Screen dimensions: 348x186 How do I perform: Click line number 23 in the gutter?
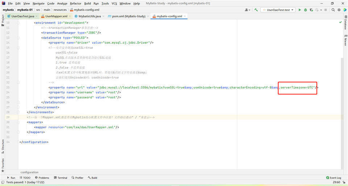tap(8, 88)
